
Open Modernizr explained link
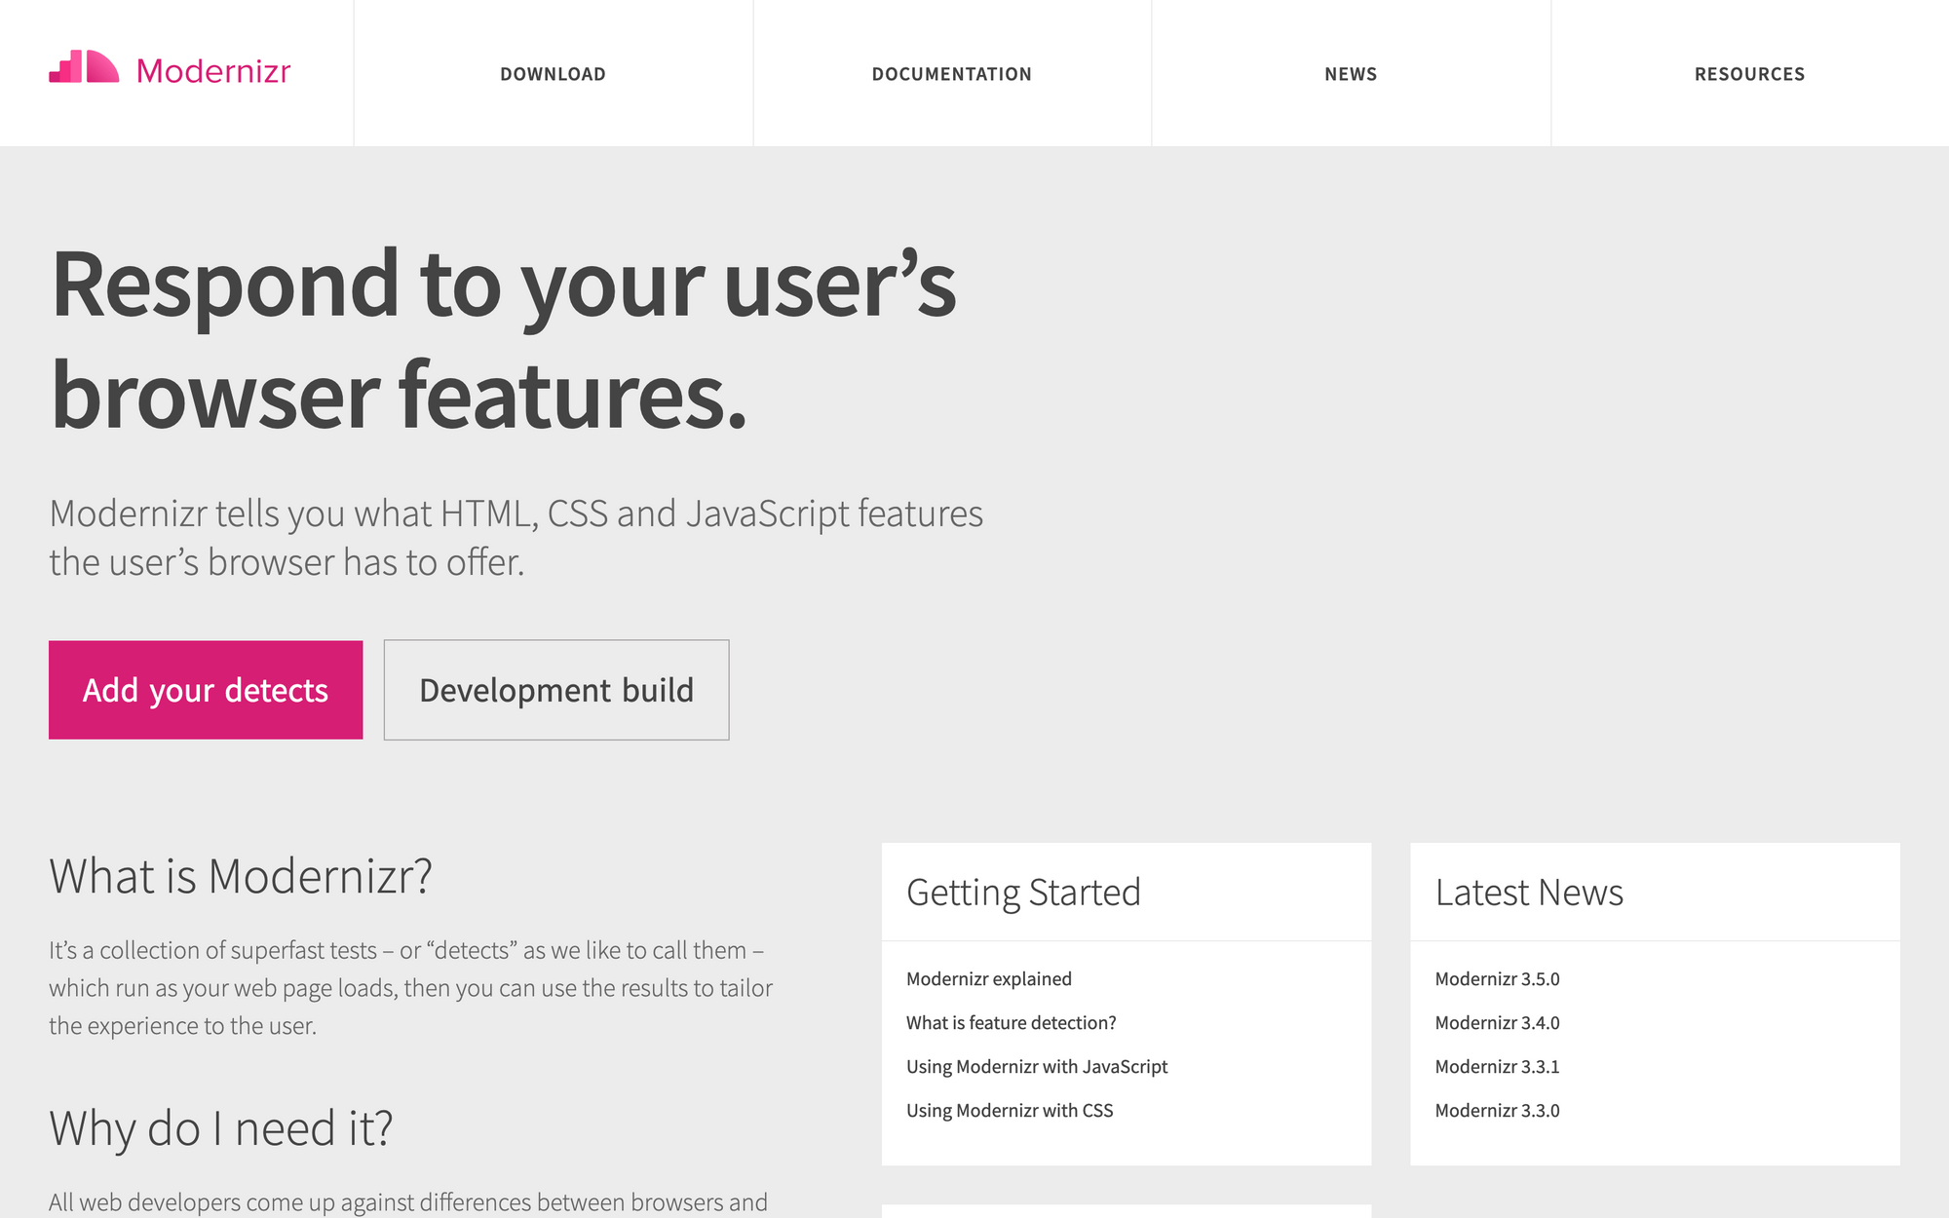click(x=988, y=978)
